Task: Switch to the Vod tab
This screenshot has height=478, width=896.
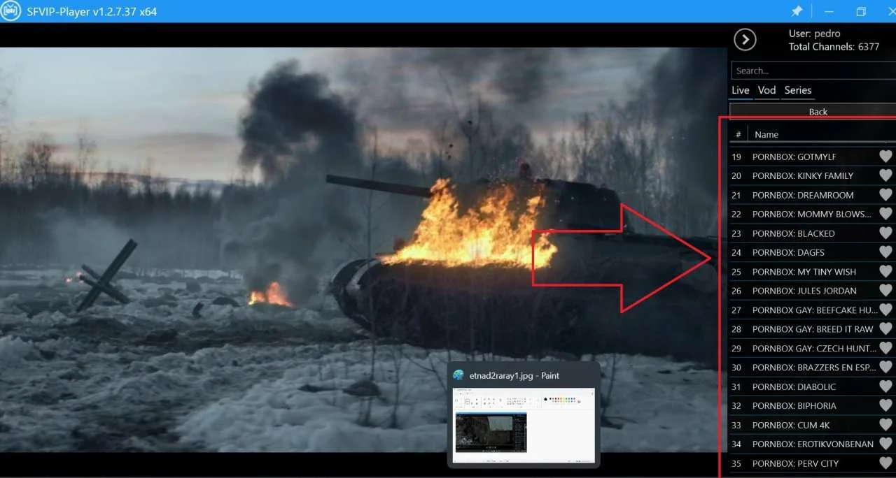Action: (x=767, y=90)
